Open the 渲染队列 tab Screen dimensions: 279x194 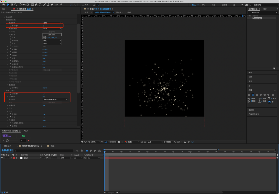7,146
